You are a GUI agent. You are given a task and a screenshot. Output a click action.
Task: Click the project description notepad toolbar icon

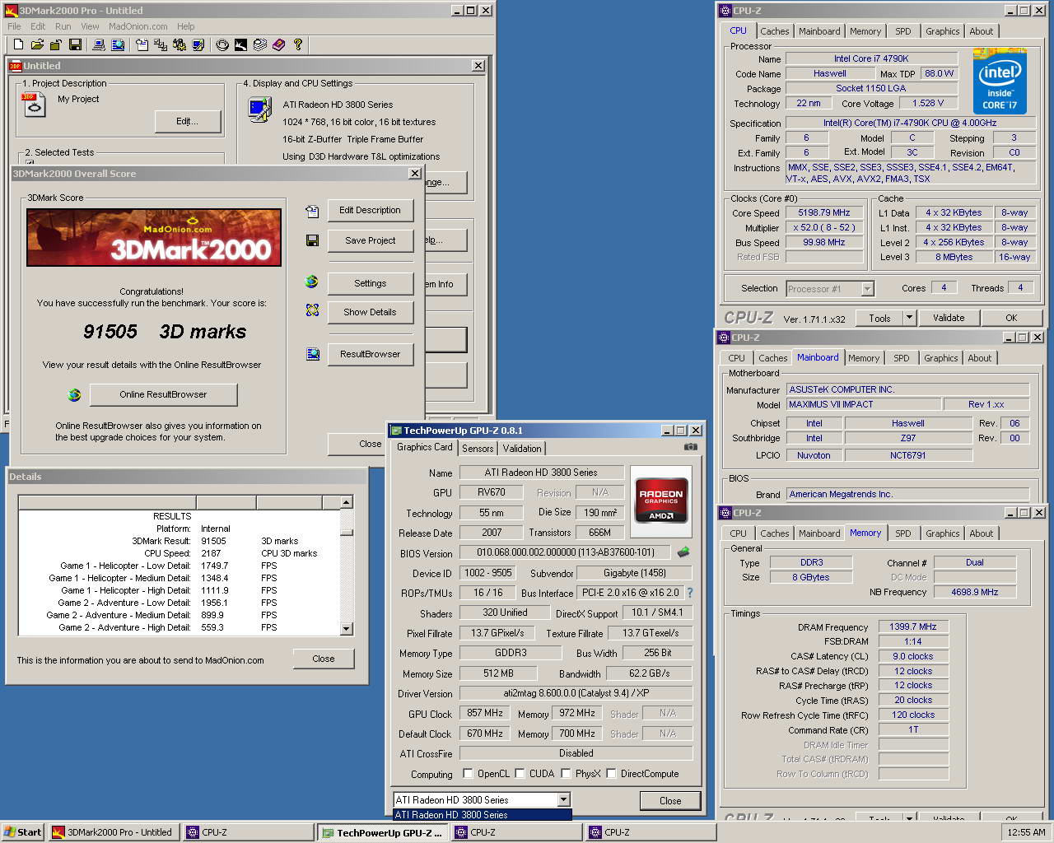142,44
